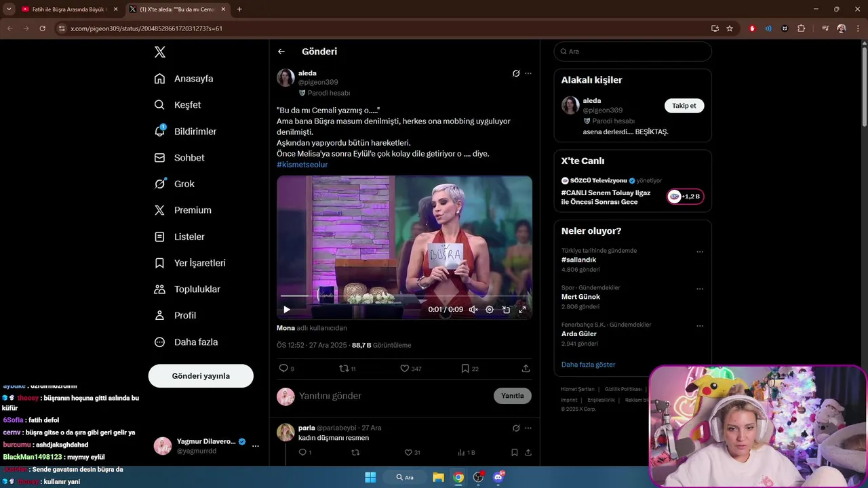Open Sohbet messages
Viewport: 868px width, 488px height.
(x=180, y=157)
